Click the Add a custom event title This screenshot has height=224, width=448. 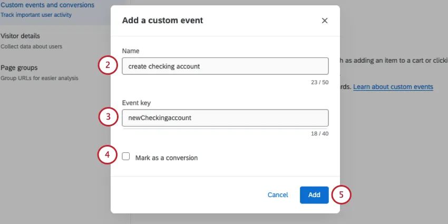(162, 21)
